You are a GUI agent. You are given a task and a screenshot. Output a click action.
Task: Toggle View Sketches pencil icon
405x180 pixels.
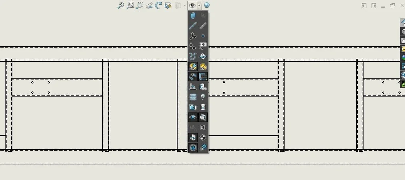(193, 77)
